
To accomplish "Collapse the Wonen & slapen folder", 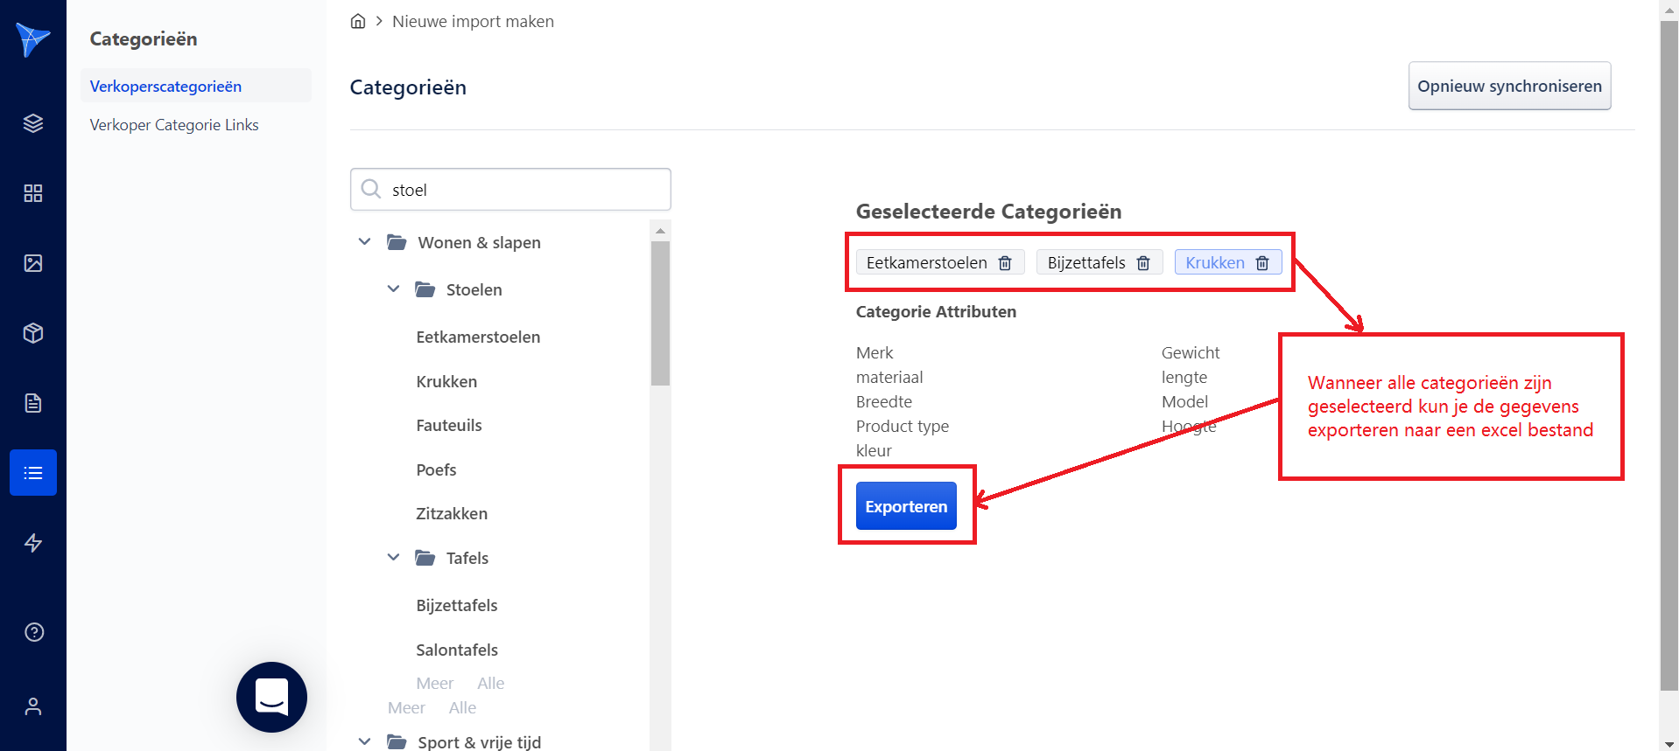I will [x=365, y=242].
